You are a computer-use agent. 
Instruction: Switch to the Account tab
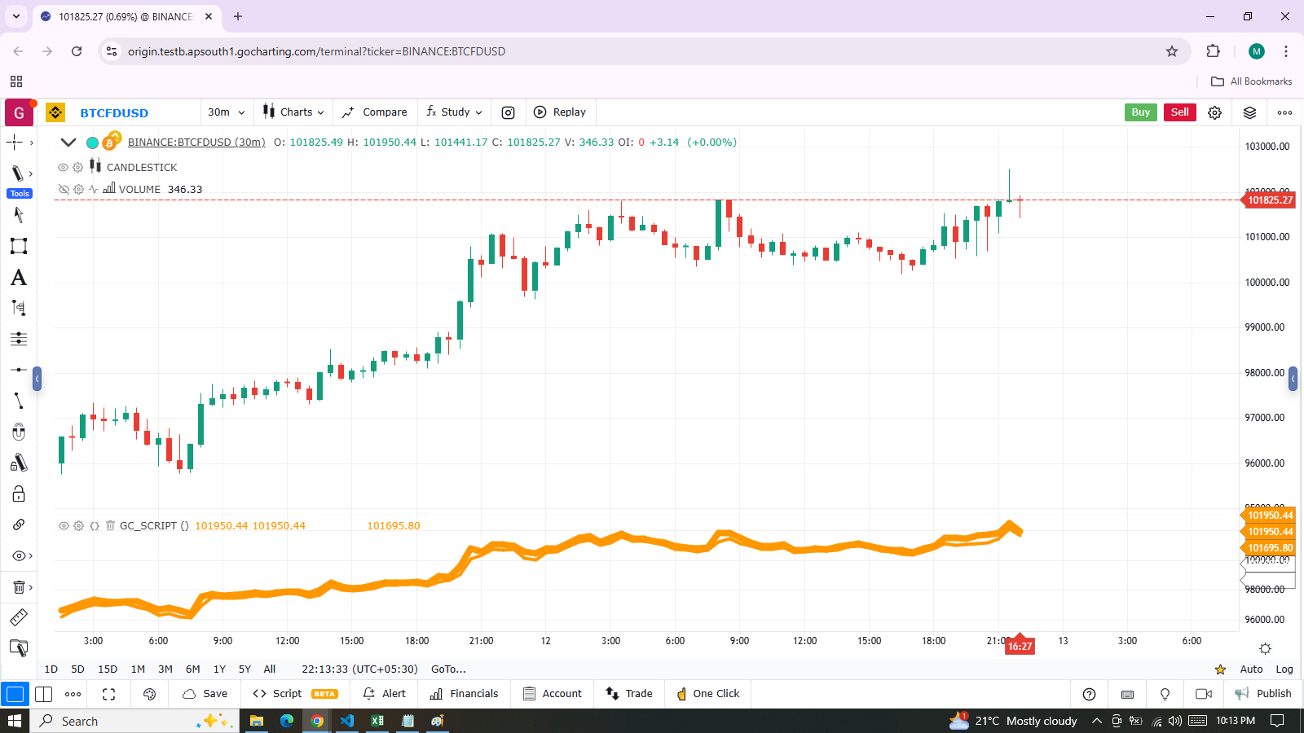pos(553,694)
